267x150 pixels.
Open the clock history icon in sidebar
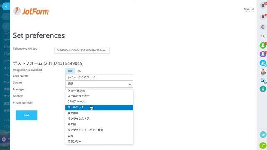[263, 27]
